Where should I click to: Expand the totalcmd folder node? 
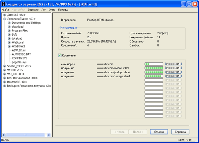(9, 39)
